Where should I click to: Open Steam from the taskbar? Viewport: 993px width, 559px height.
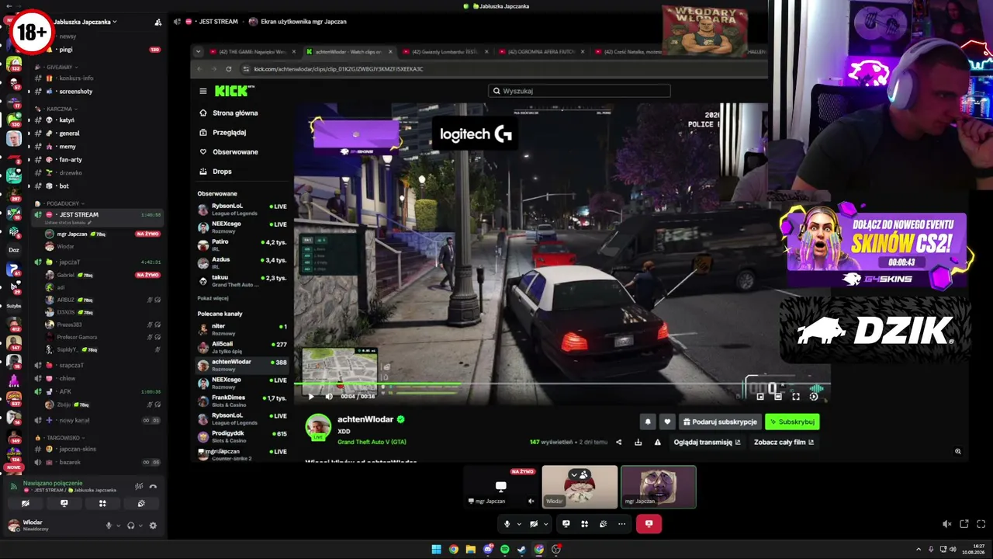pos(522,550)
